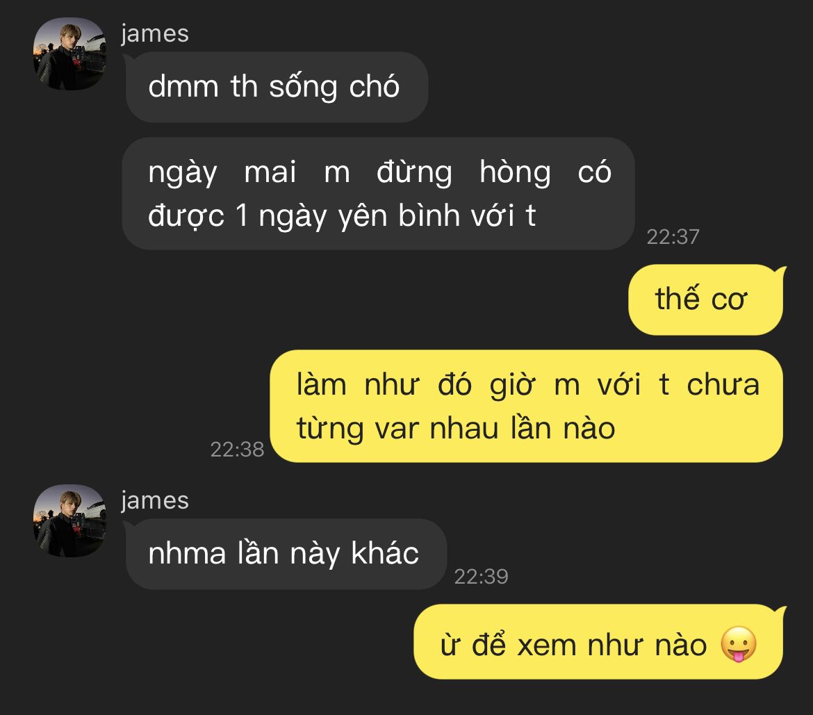This screenshot has width=813, height=715.
Task: Click the word 'xem' in the last yellow bubble
Action: pyautogui.click(x=547, y=646)
